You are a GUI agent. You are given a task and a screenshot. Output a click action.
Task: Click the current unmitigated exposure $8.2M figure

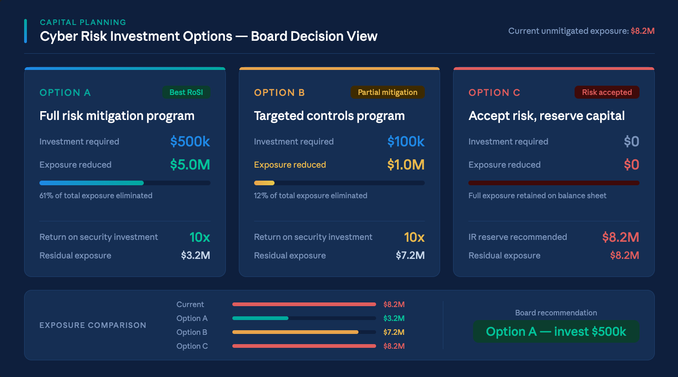(x=642, y=31)
